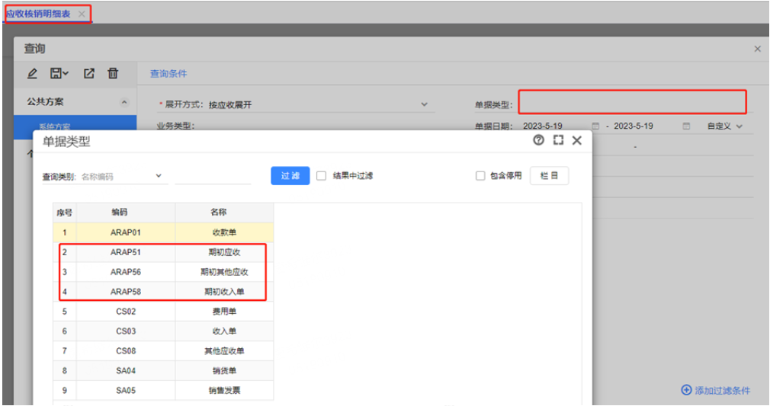Open the 展开方式 dropdown arrow

click(425, 104)
